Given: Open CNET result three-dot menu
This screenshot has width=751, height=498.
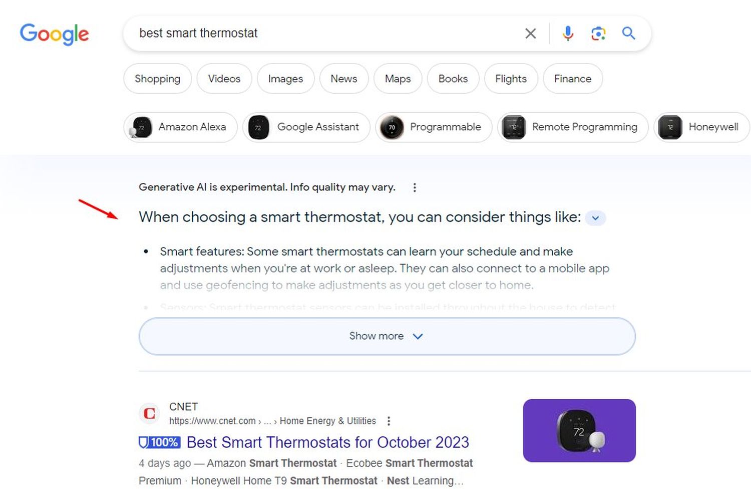Looking at the screenshot, I should [389, 421].
